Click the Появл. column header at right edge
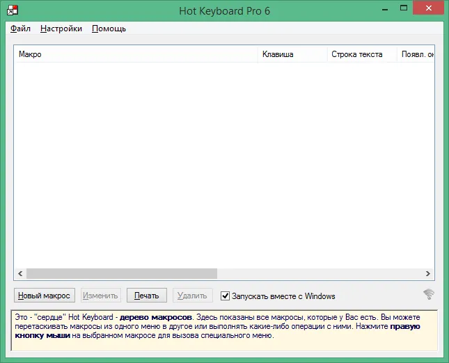449x363 pixels. tap(416, 54)
